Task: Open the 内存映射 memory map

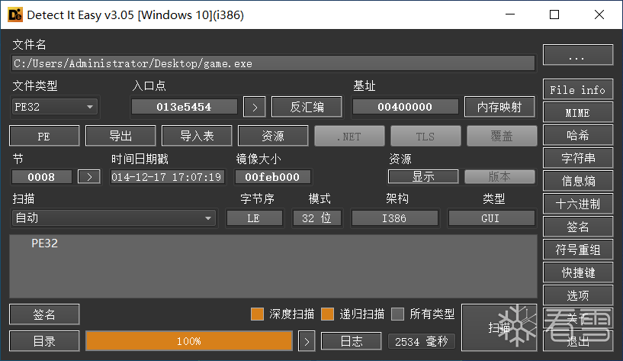Action: [x=499, y=107]
